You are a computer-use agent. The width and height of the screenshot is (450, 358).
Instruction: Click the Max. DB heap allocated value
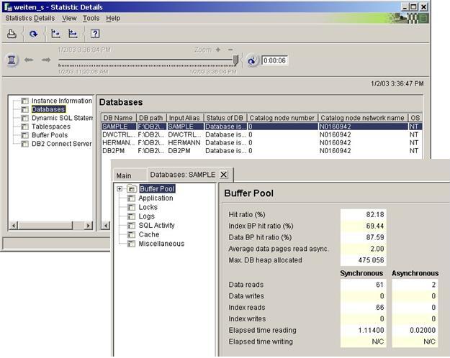(x=364, y=260)
